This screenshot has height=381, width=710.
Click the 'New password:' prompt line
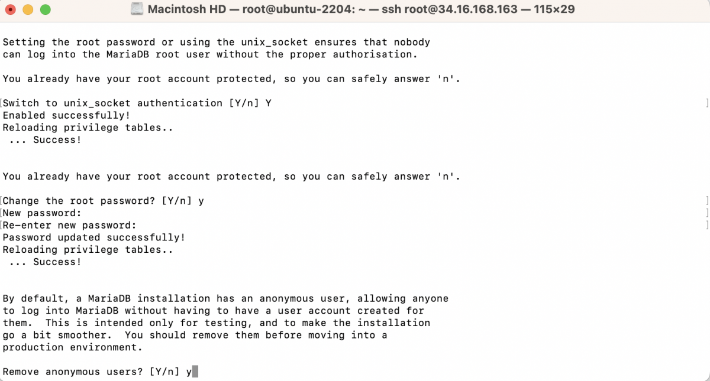42,213
